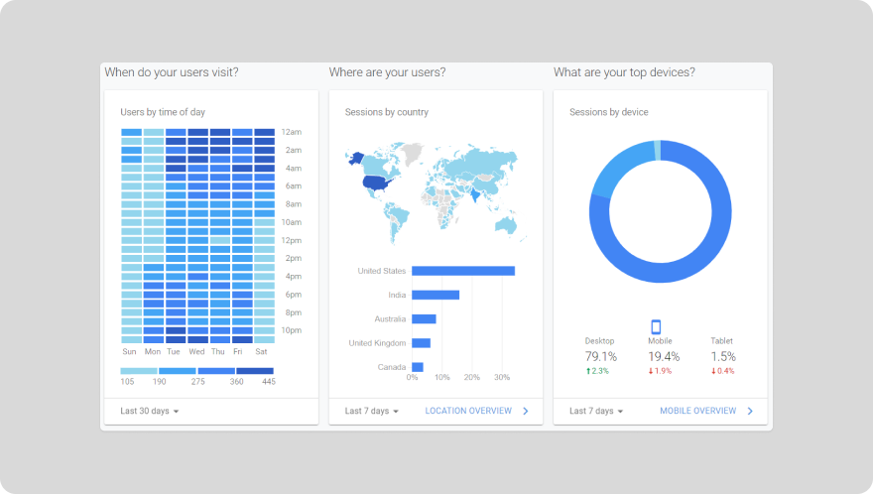The width and height of the screenshot is (873, 494).
Task: Click the darkest legend swatch near 445
Action: coord(255,371)
